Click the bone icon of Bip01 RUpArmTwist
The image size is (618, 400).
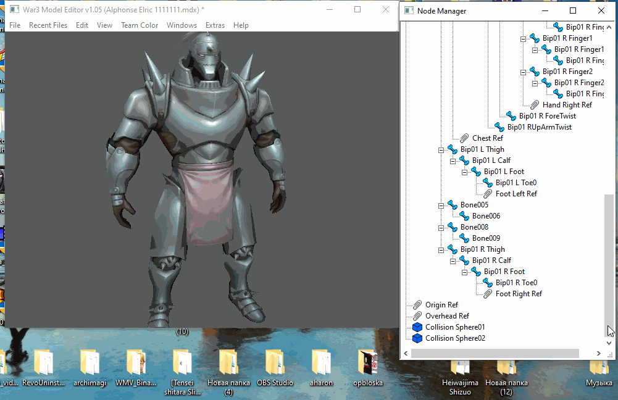tap(499, 127)
